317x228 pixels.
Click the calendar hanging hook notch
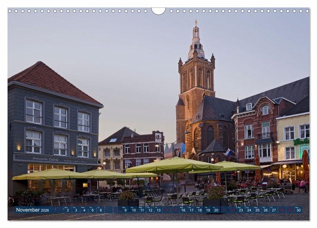[158, 11]
